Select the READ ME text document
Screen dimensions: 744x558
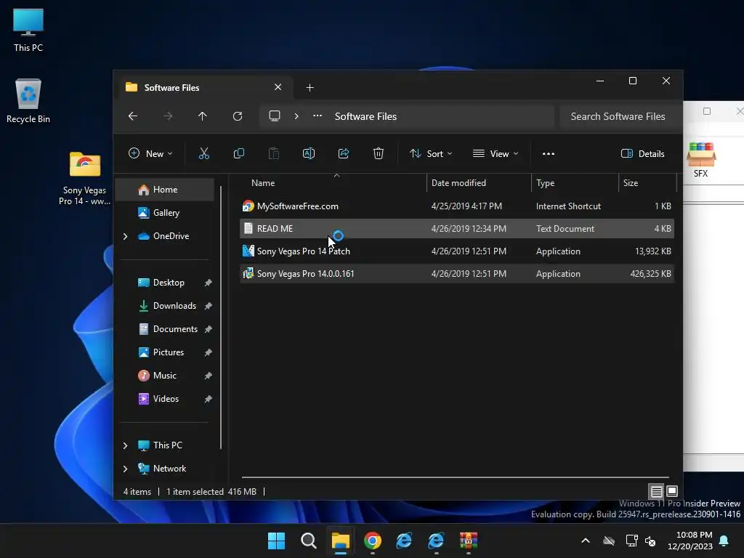pos(457,229)
